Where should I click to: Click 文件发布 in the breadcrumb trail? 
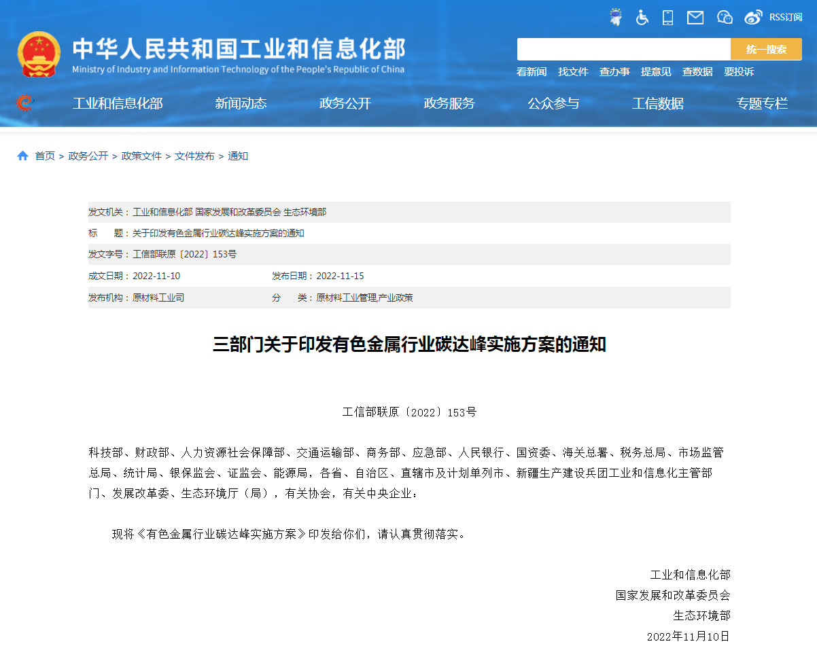tap(194, 156)
